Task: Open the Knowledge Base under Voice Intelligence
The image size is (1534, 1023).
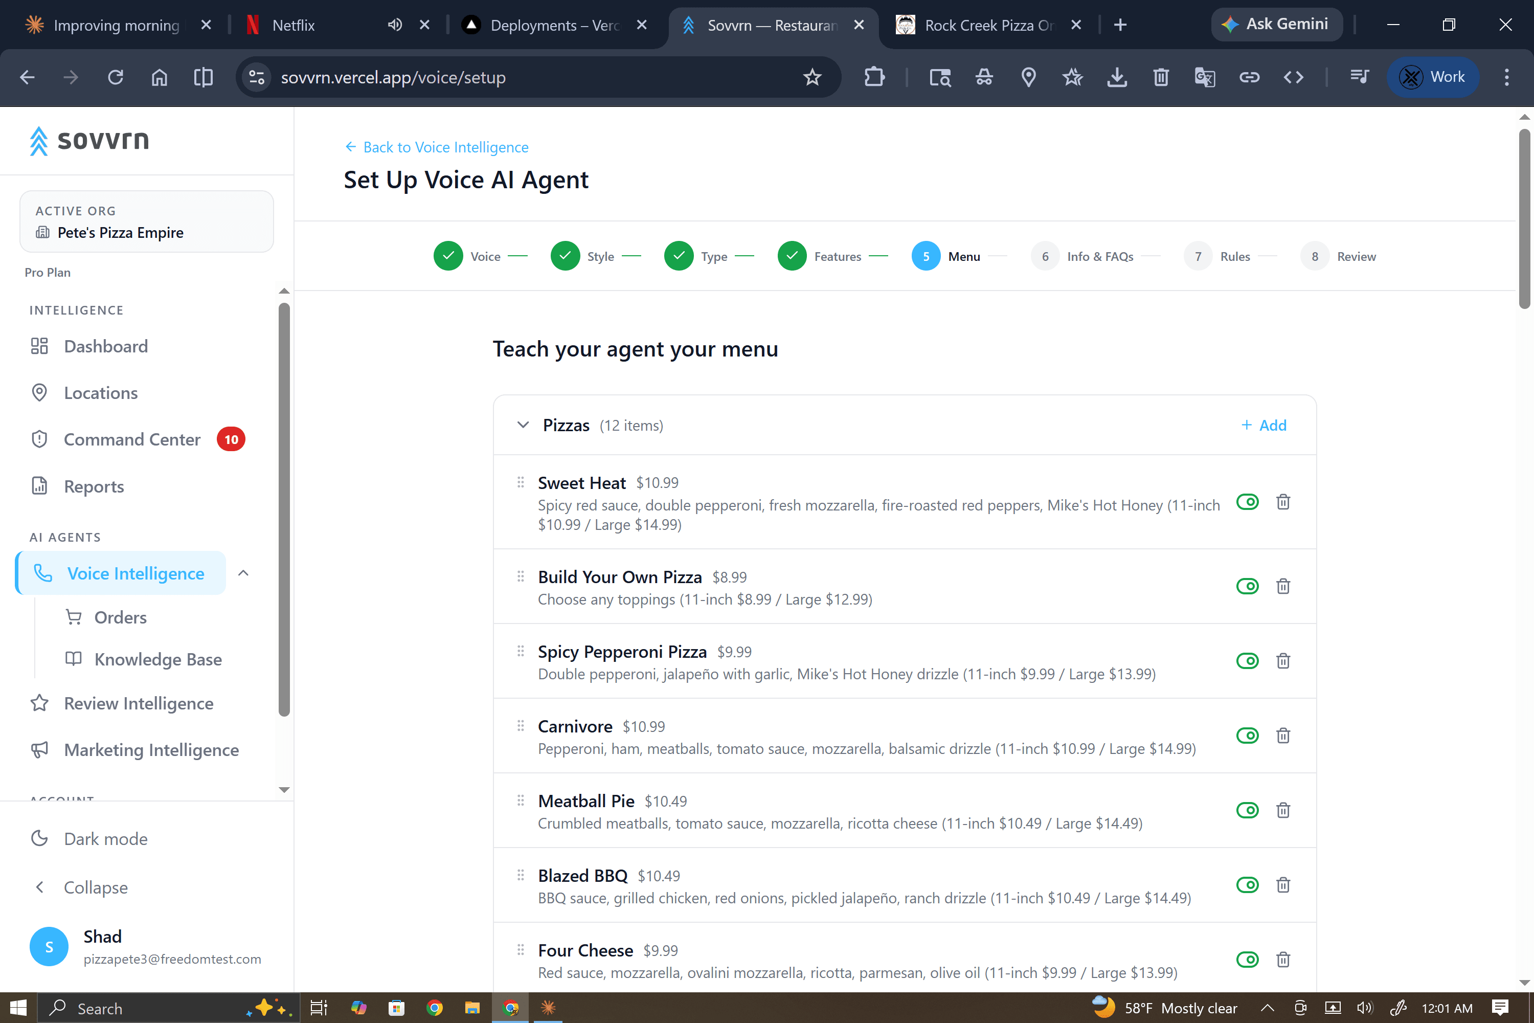Action: pos(158,659)
